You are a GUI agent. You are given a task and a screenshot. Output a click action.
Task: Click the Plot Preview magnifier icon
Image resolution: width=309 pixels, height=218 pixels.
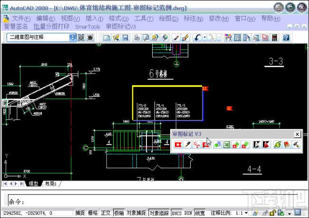tap(146, 37)
